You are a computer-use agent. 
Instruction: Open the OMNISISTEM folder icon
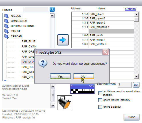(7, 21)
